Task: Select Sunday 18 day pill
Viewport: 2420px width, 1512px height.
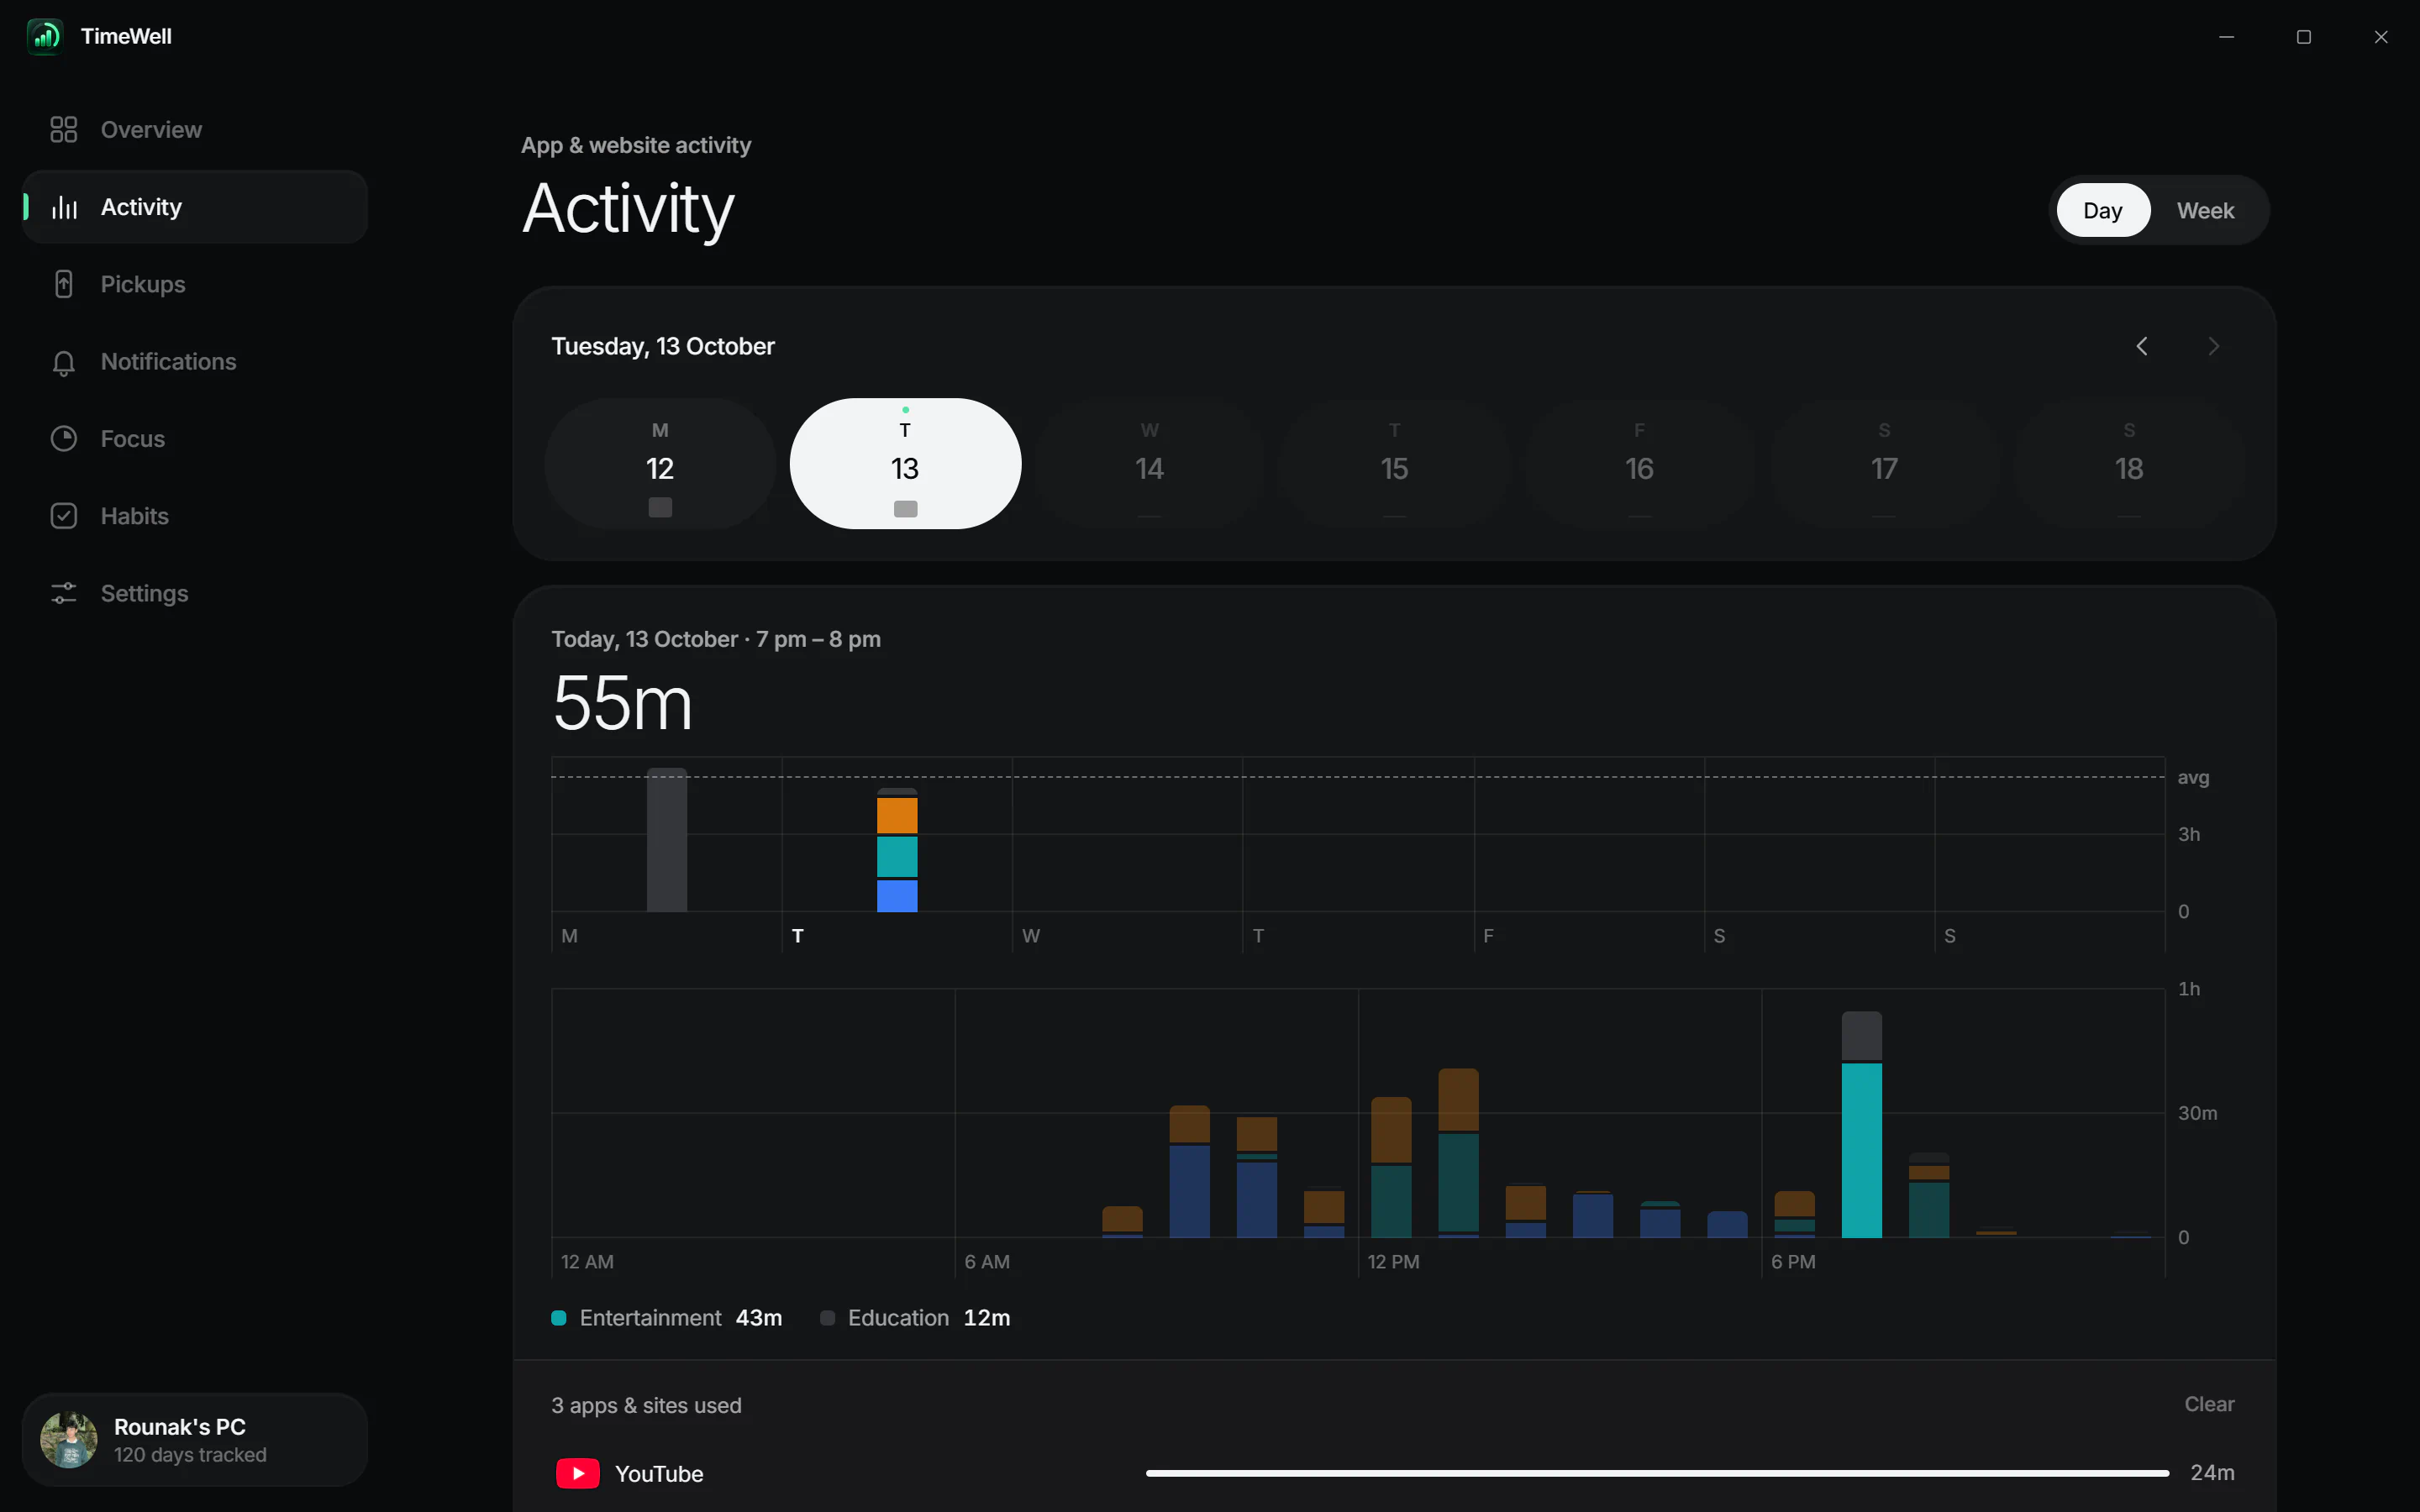Action: (2130, 464)
